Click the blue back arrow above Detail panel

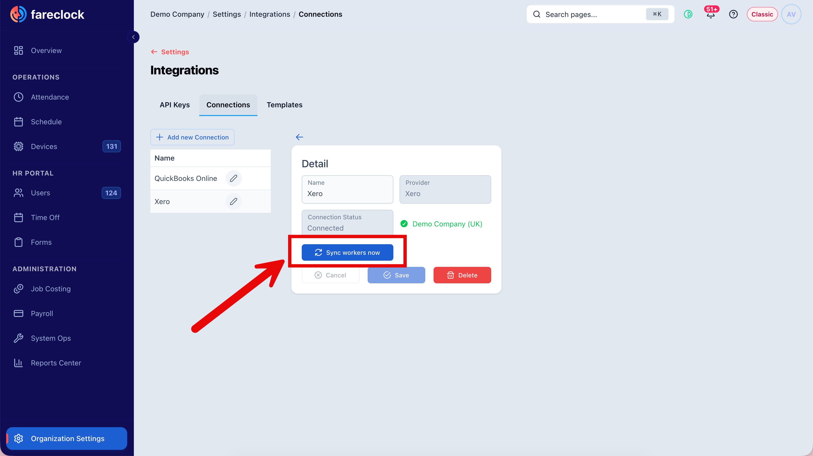coord(299,137)
